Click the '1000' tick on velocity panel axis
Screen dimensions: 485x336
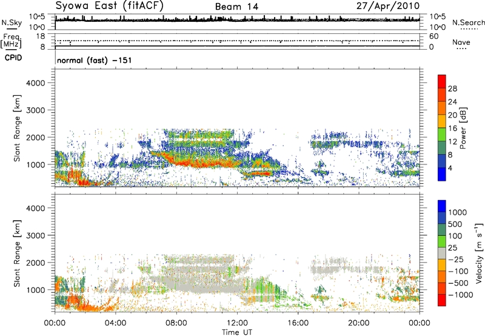pyautogui.click(x=35, y=290)
